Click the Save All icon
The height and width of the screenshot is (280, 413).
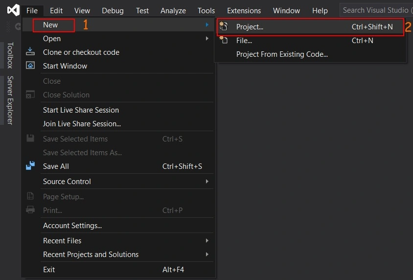click(x=30, y=165)
